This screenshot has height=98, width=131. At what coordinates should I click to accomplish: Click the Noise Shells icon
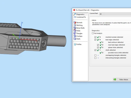(x=75, y=28)
